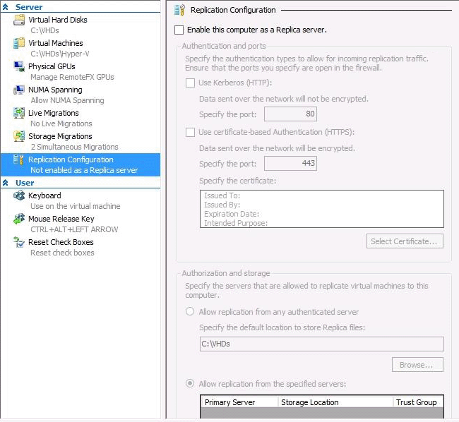Click the Virtual Hard Disks icon
Image resolution: width=459 pixels, height=422 pixels.
click(20, 20)
